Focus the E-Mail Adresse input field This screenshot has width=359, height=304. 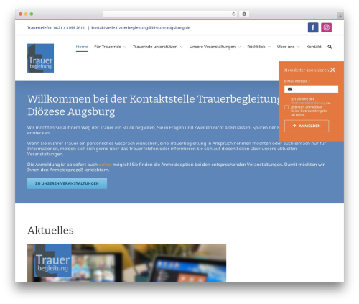pos(311,89)
